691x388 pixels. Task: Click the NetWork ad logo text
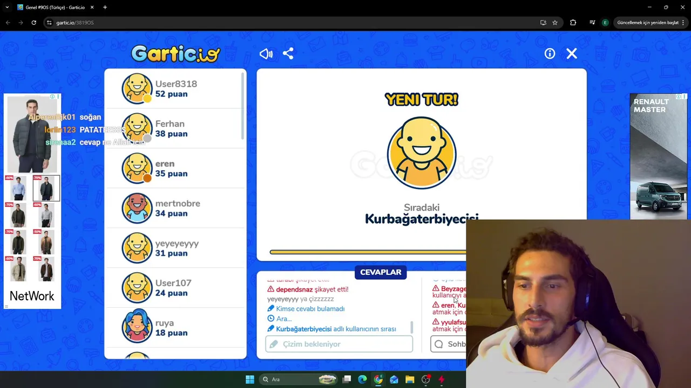[32, 296]
